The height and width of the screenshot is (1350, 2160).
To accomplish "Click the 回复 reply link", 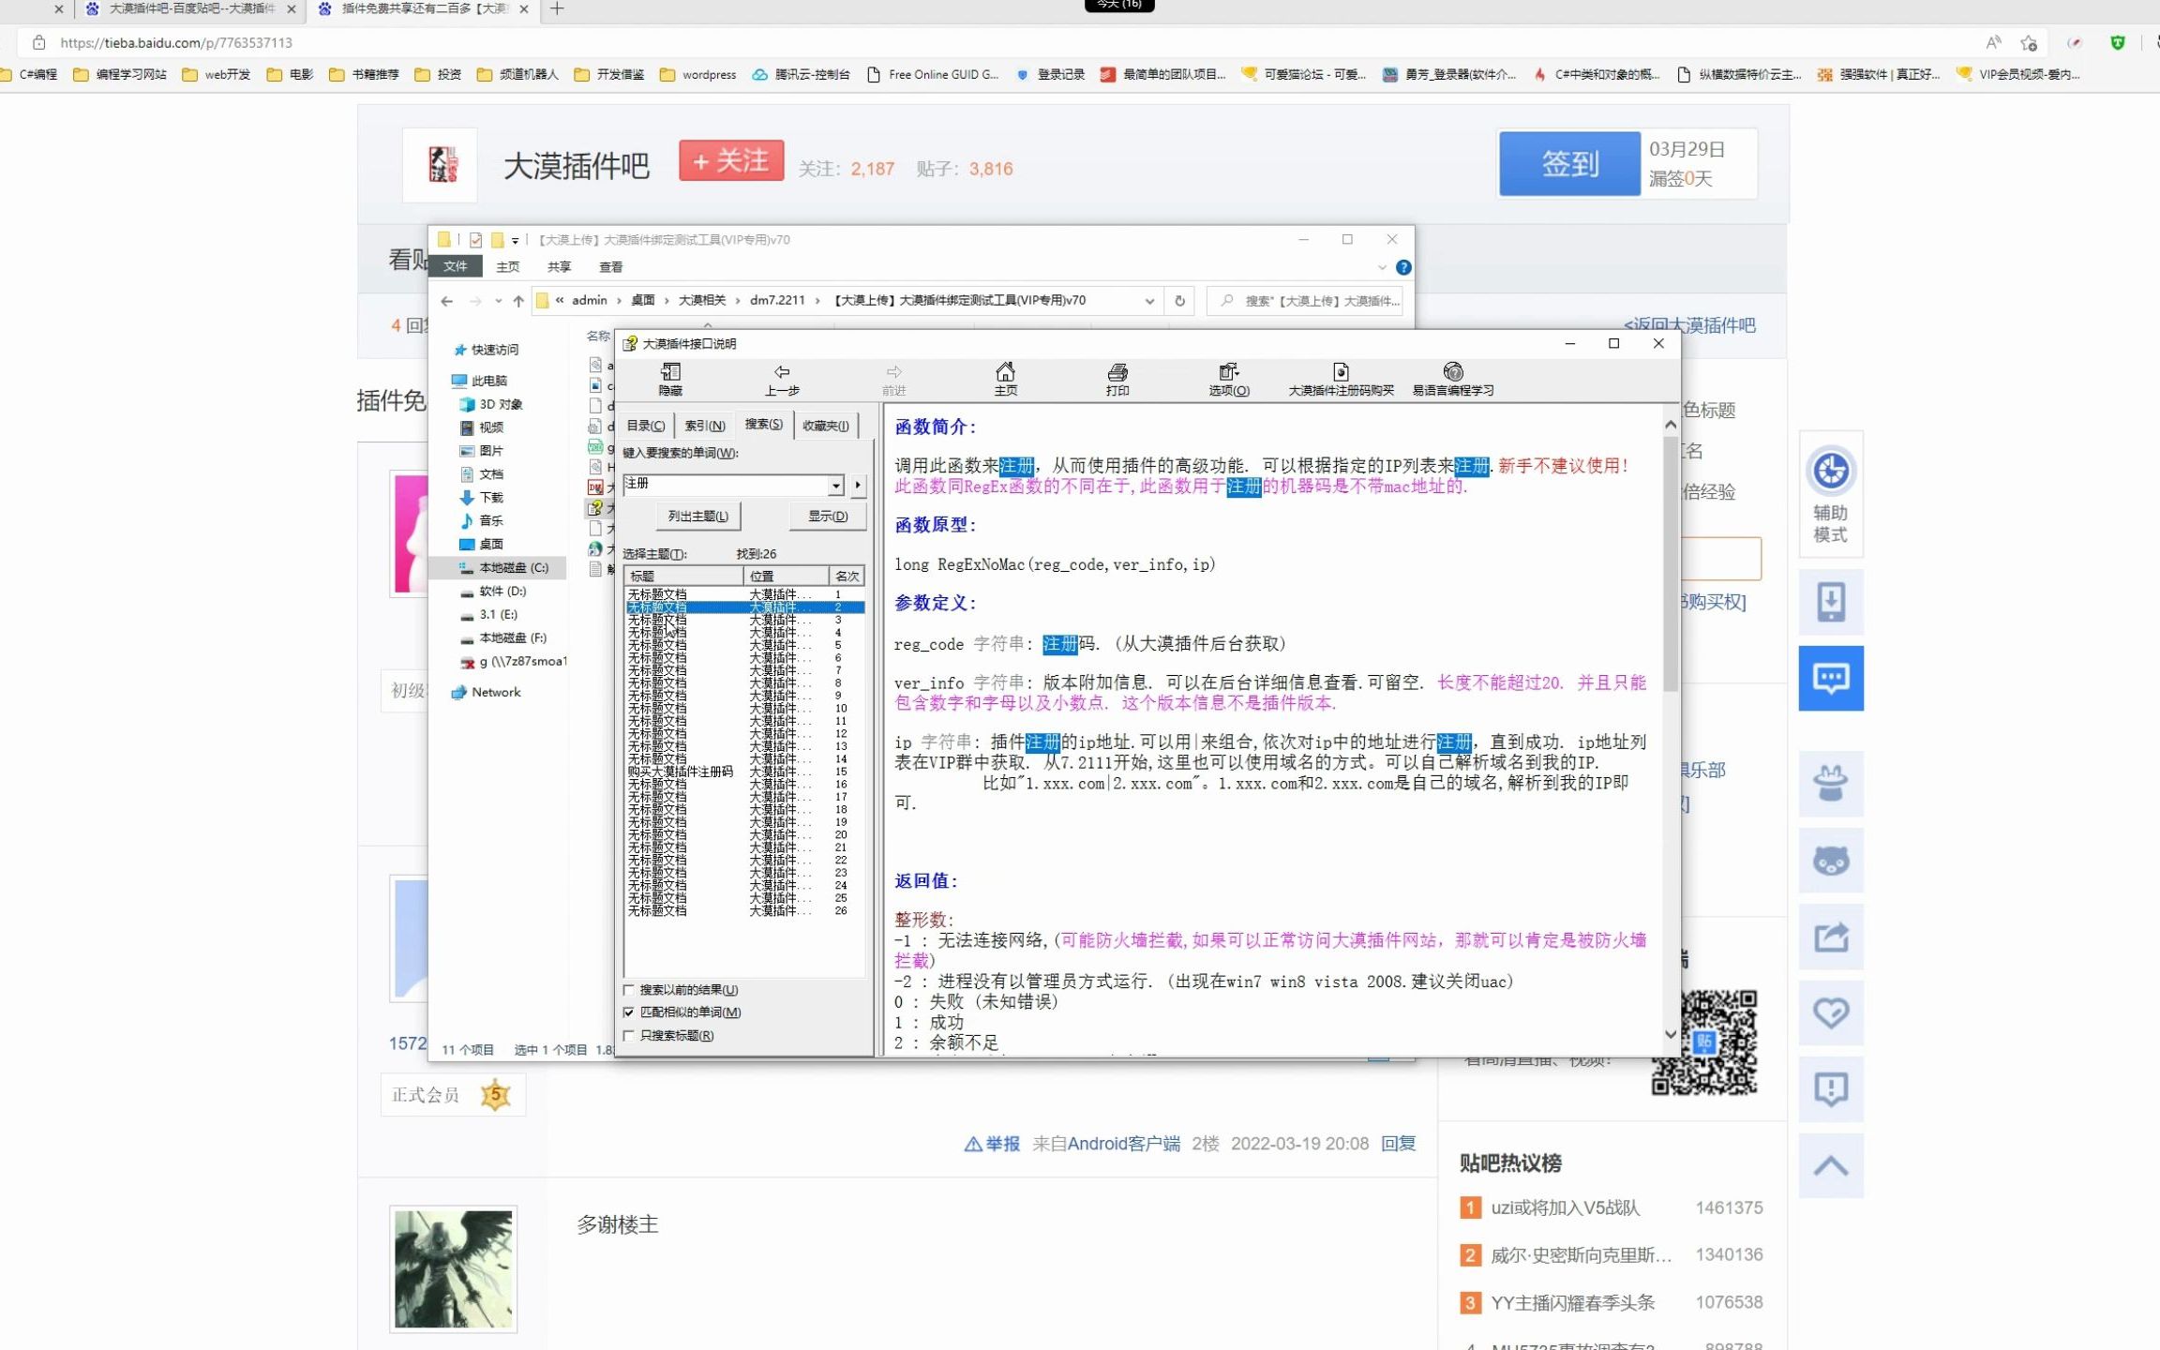I will 1398,1144.
